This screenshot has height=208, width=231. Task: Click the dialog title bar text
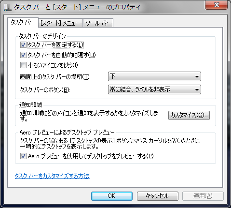77,7
